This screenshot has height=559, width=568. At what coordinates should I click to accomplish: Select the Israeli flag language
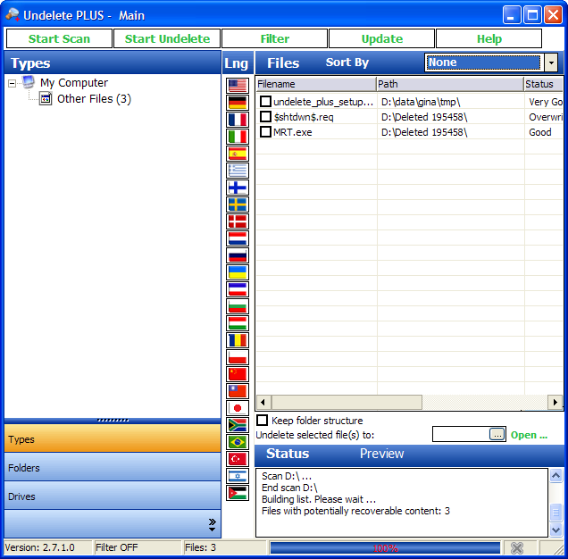coord(238,476)
